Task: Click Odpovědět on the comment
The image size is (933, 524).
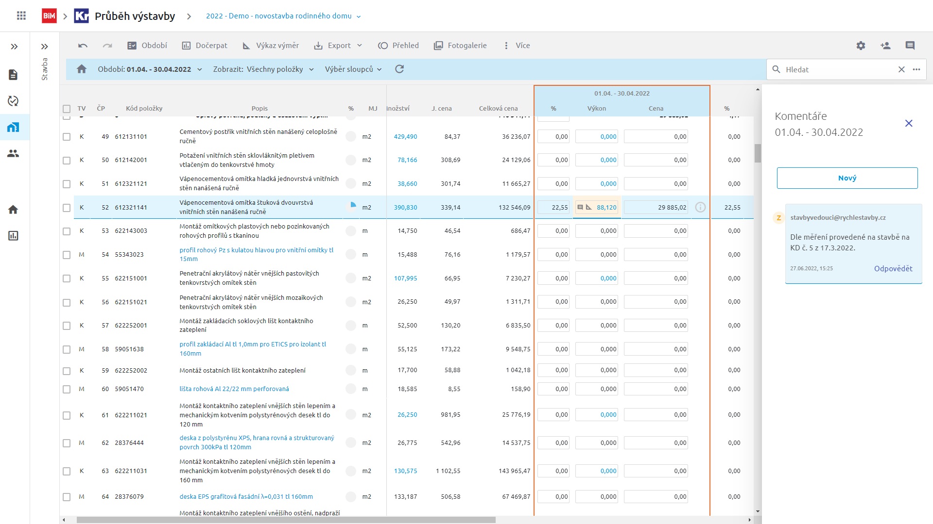Action: pos(893,269)
